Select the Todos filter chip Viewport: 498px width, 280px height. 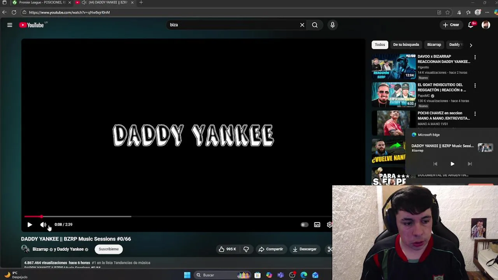pyautogui.click(x=380, y=45)
